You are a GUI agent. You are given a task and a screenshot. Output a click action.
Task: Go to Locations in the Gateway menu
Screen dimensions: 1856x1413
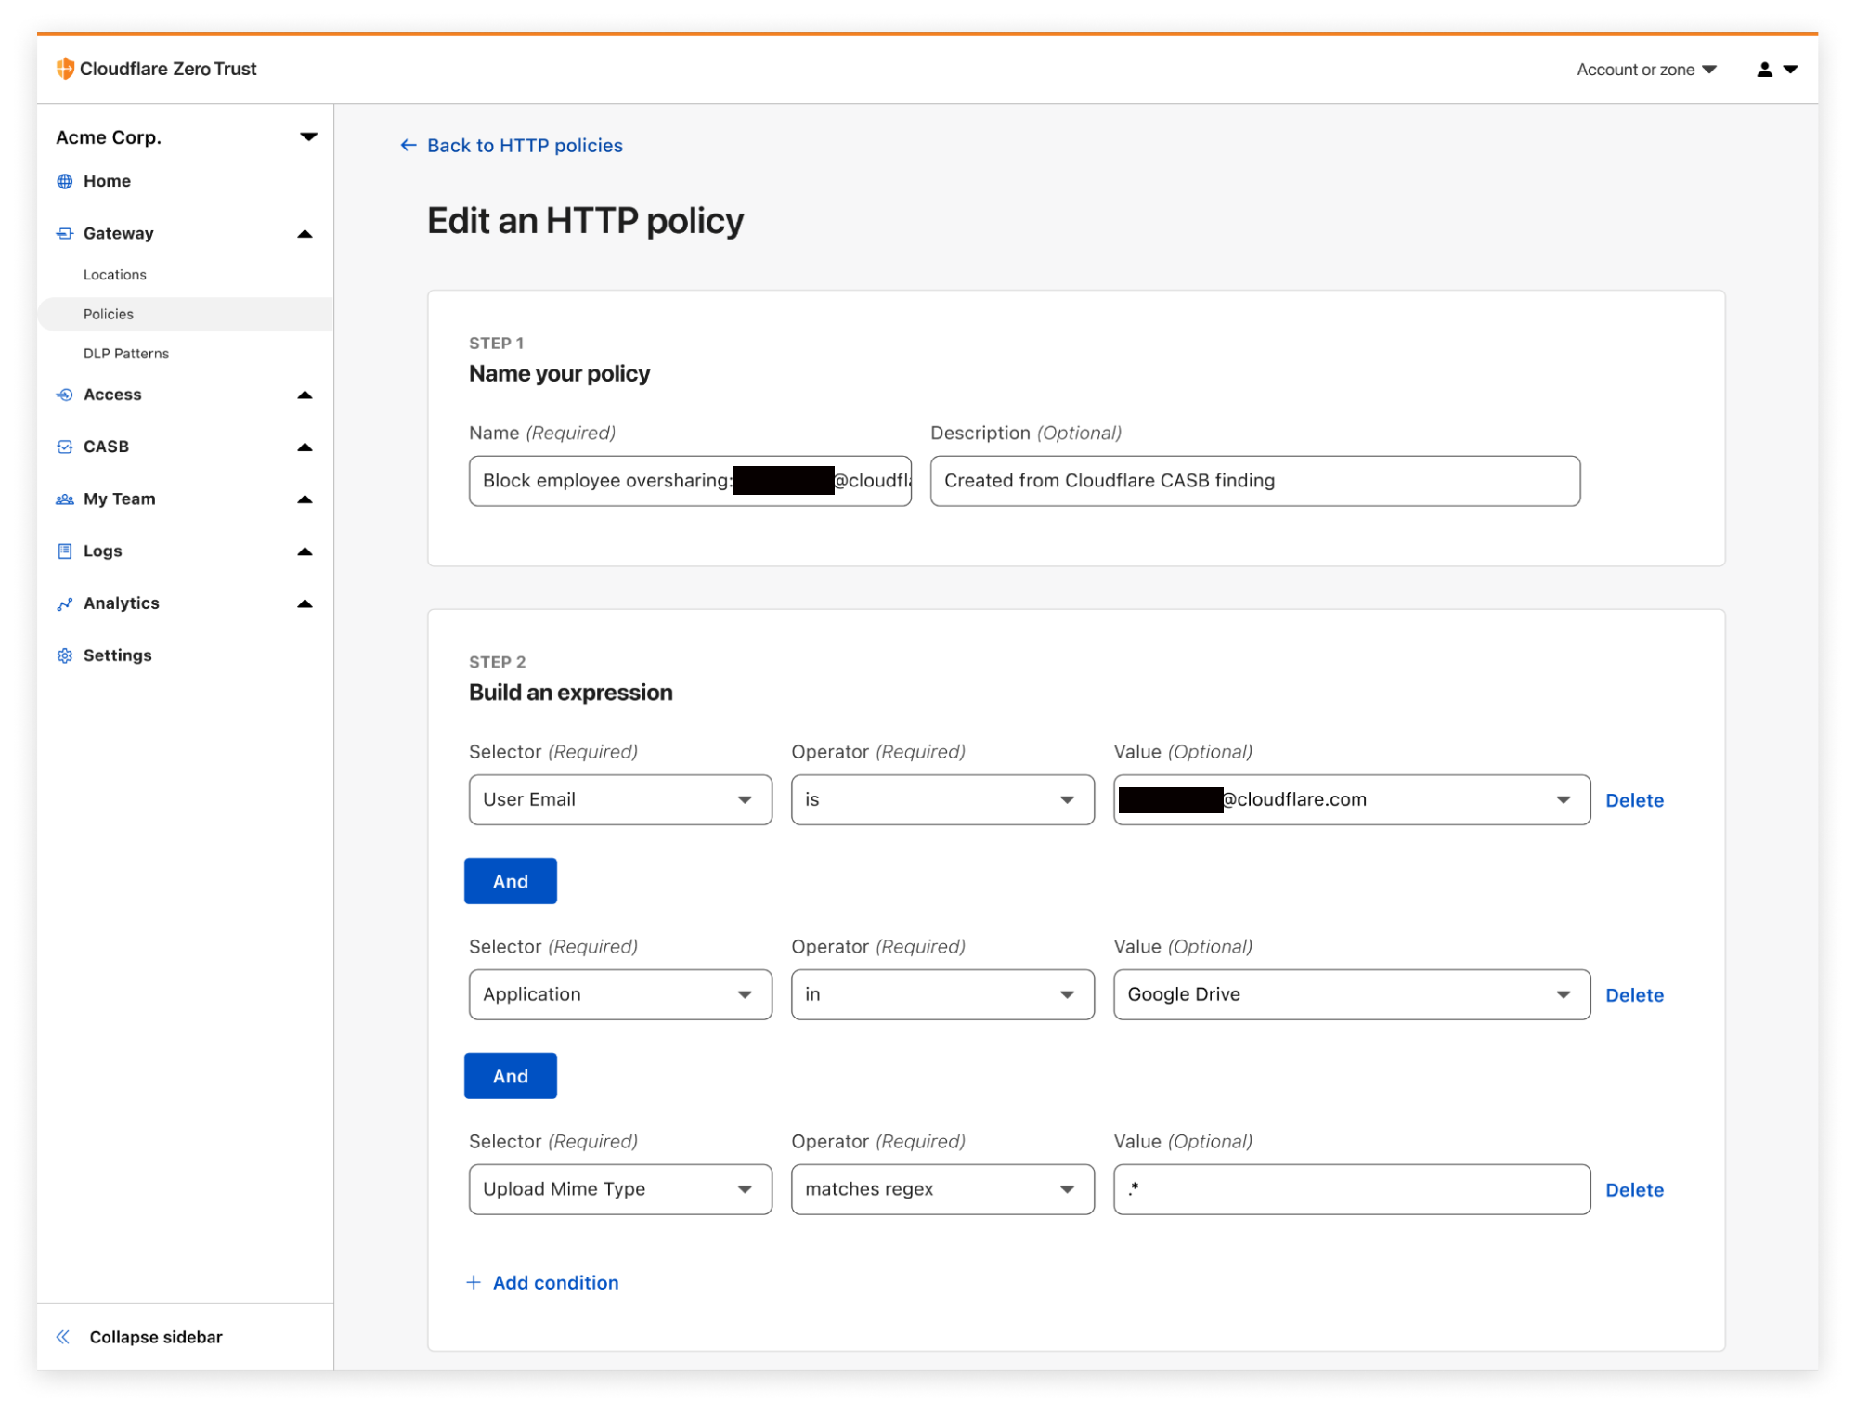coord(115,275)
